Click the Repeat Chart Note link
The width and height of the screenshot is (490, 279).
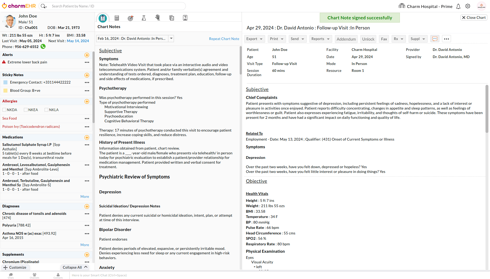224,39
